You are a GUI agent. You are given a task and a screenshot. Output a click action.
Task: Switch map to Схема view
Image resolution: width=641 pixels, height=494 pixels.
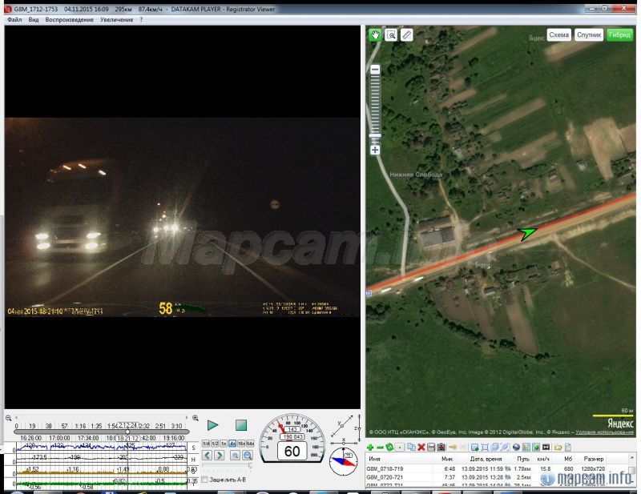coord(558,35)
